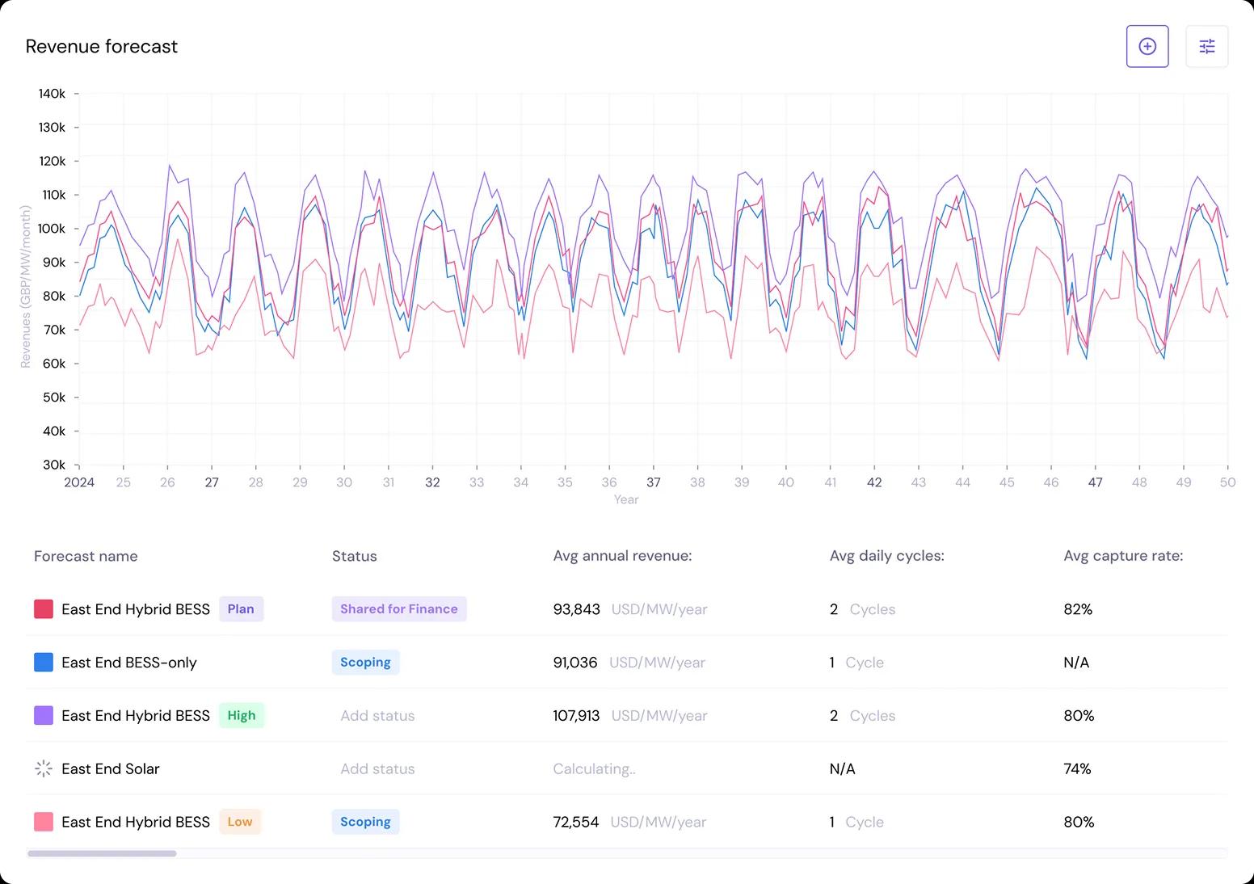Toggle the pink Hybrid BESS Low swatch
The image size is (1254, 884).
click(44, 822)
